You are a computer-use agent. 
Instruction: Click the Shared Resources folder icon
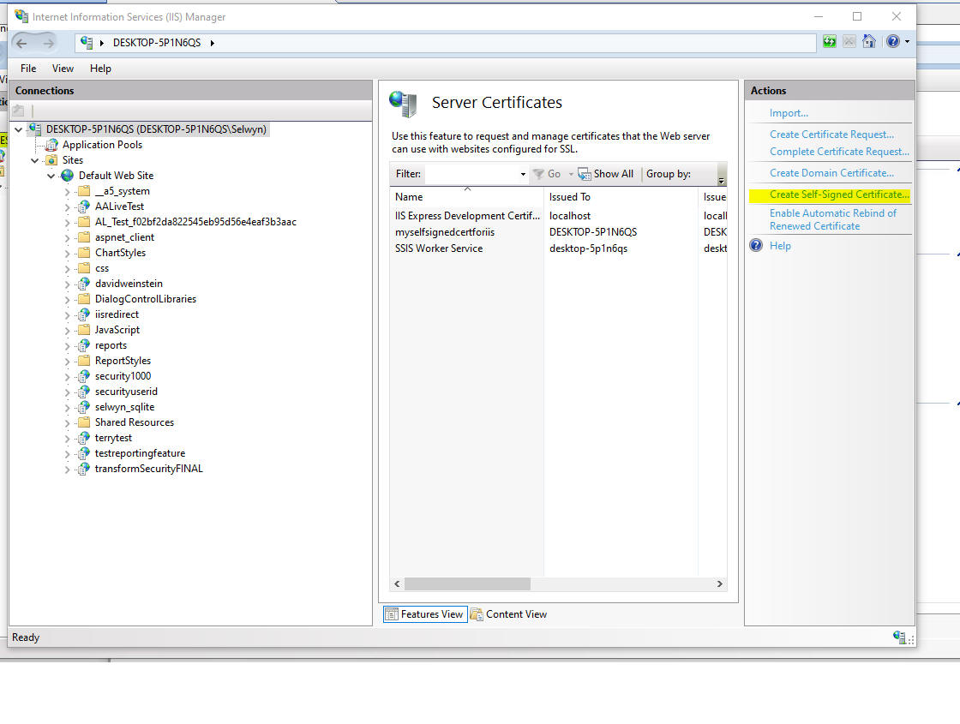pyautogui.click(x=84, y=422)
